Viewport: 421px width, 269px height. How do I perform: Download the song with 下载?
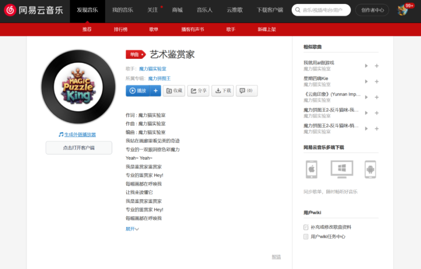(223, 91)
